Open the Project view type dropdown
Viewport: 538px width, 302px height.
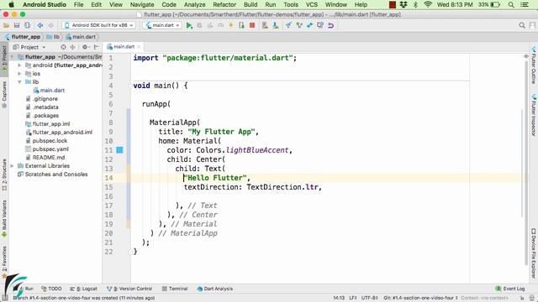pyautogui.click(x=29, y=47)
